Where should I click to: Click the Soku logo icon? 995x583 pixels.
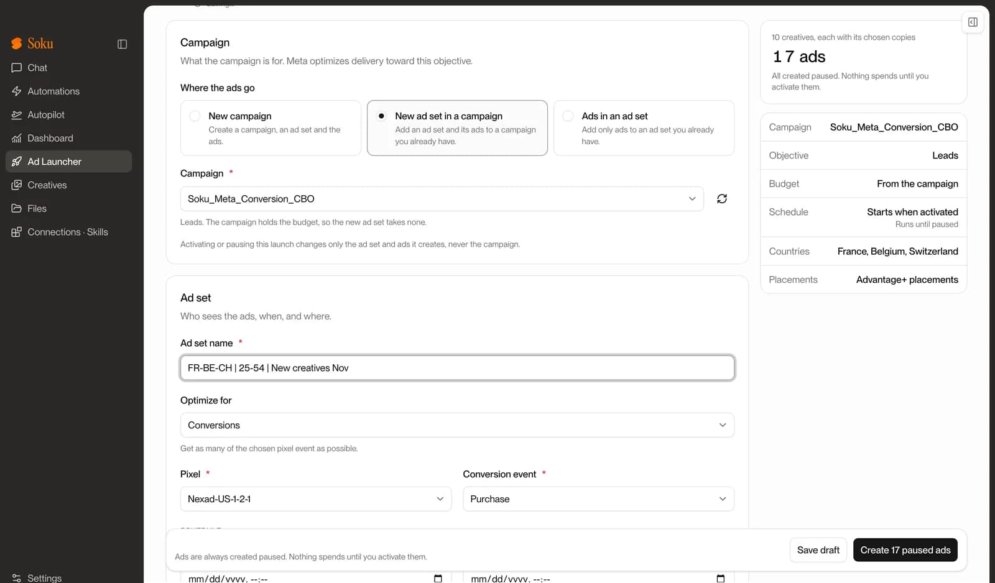click(x=17, y=44)
